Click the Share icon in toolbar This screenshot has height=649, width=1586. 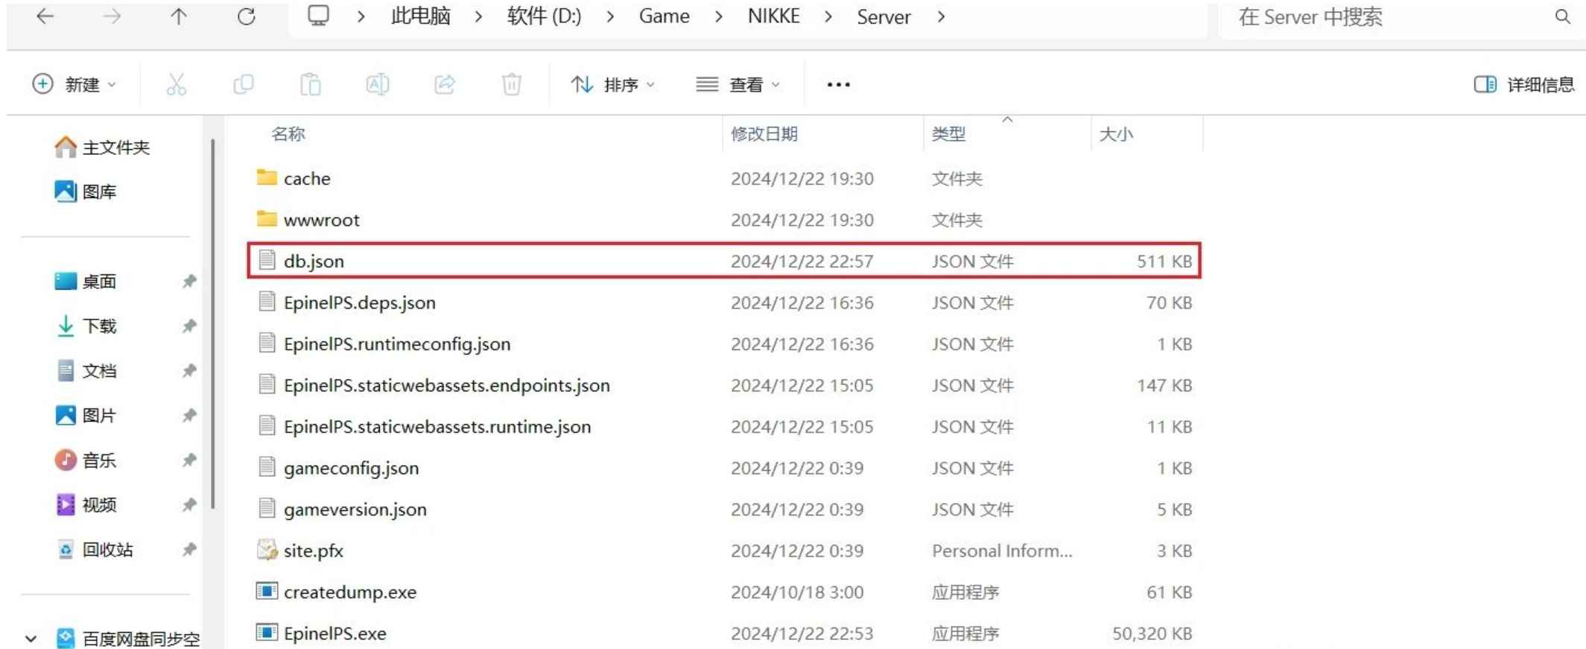[x=445, y=84]
